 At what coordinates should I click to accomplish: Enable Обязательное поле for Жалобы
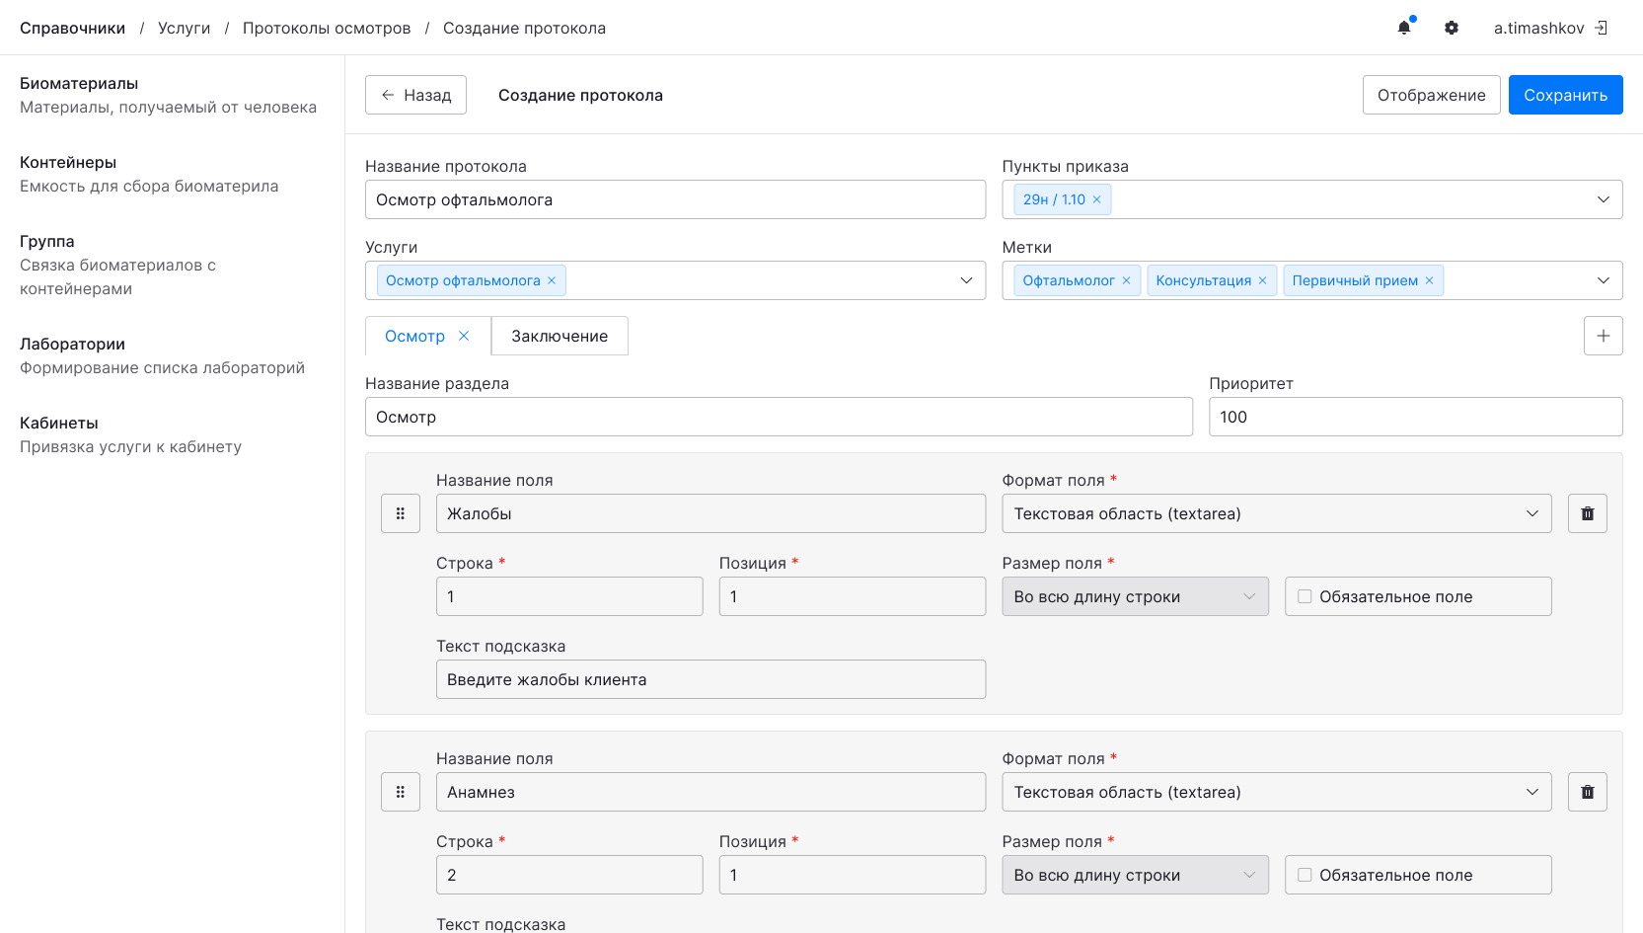pyautogui.click(x=1305, y=596)
